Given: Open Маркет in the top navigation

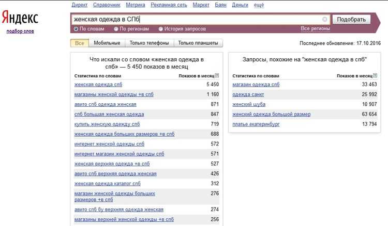Looking at the screenshot, I should click(x=201, y=5).
